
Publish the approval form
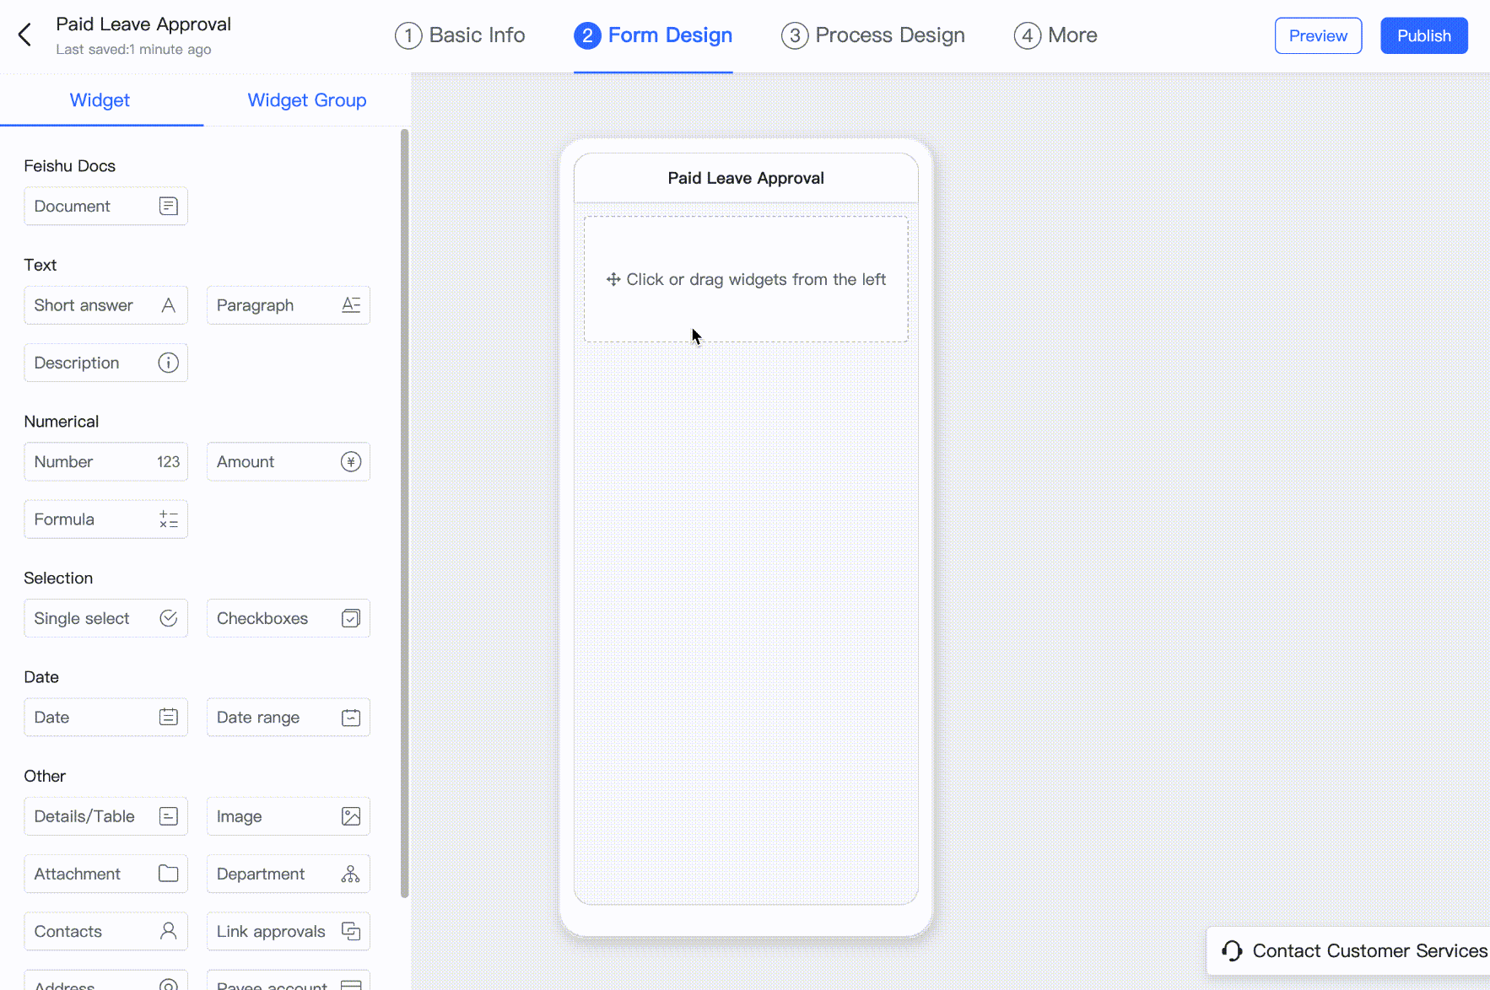point(1423,35)
